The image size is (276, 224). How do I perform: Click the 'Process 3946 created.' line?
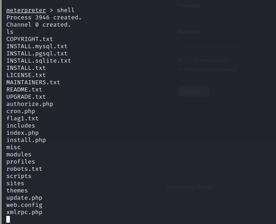click(44, 18)
